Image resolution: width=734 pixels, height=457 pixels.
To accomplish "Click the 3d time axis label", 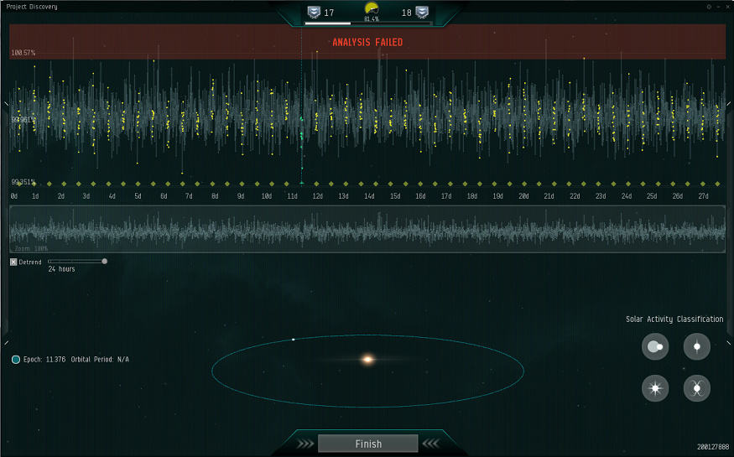I will [x=86, y=196].
